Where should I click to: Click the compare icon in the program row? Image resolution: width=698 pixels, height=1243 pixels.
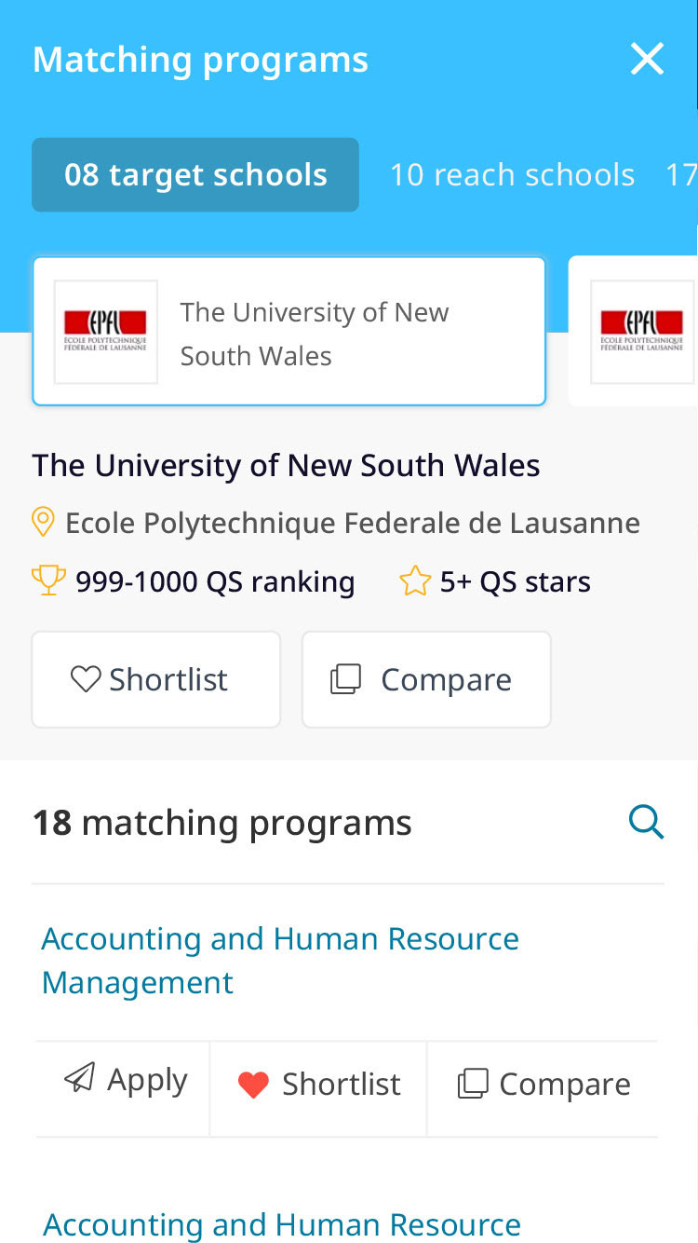473,1084
